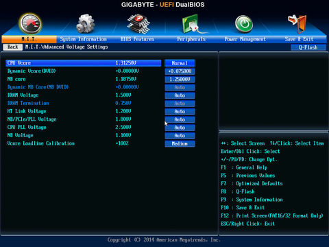Select the DRAM Voltage setting label
This screenshot has height=247, width=329.
tap(23, 95)
